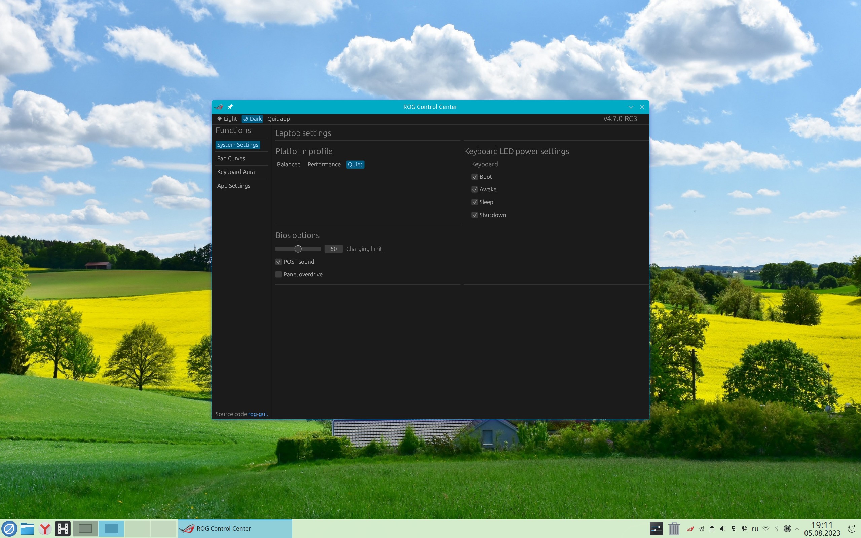Disable the POST sound checkbox
Viewport: 861px width, 538px height.
point(278,262)
